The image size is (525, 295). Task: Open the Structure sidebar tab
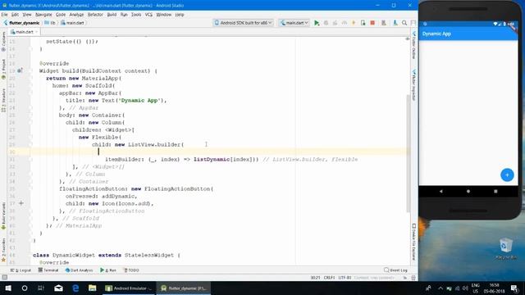[3, 100]
